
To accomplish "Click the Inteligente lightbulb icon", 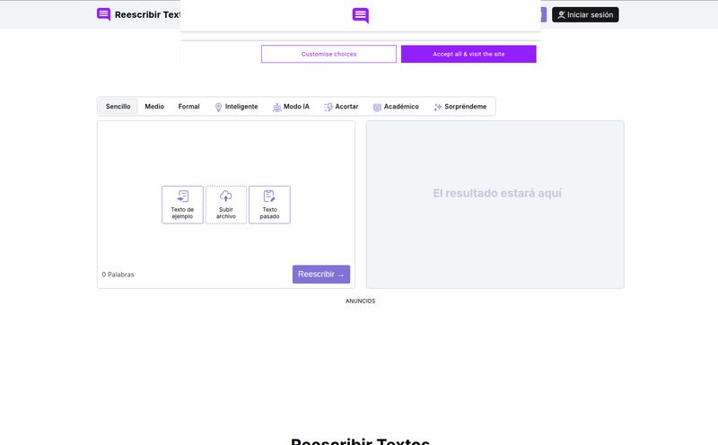I will tap(218, 107).
